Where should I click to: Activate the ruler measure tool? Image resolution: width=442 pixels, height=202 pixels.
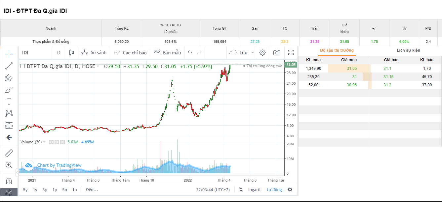9,153
